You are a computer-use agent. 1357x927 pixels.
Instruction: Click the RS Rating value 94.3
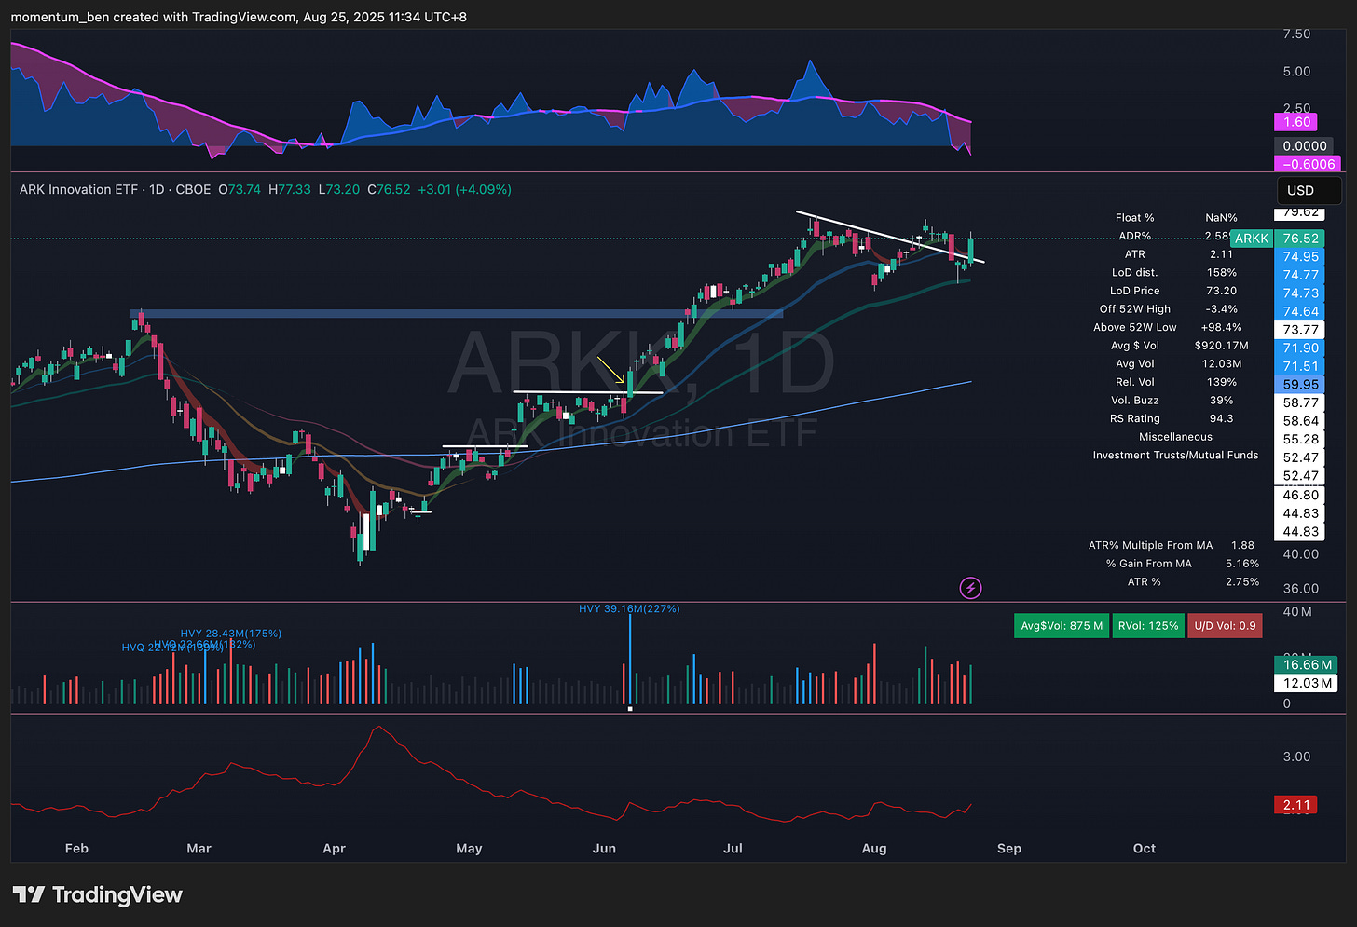pos(1221,418)
